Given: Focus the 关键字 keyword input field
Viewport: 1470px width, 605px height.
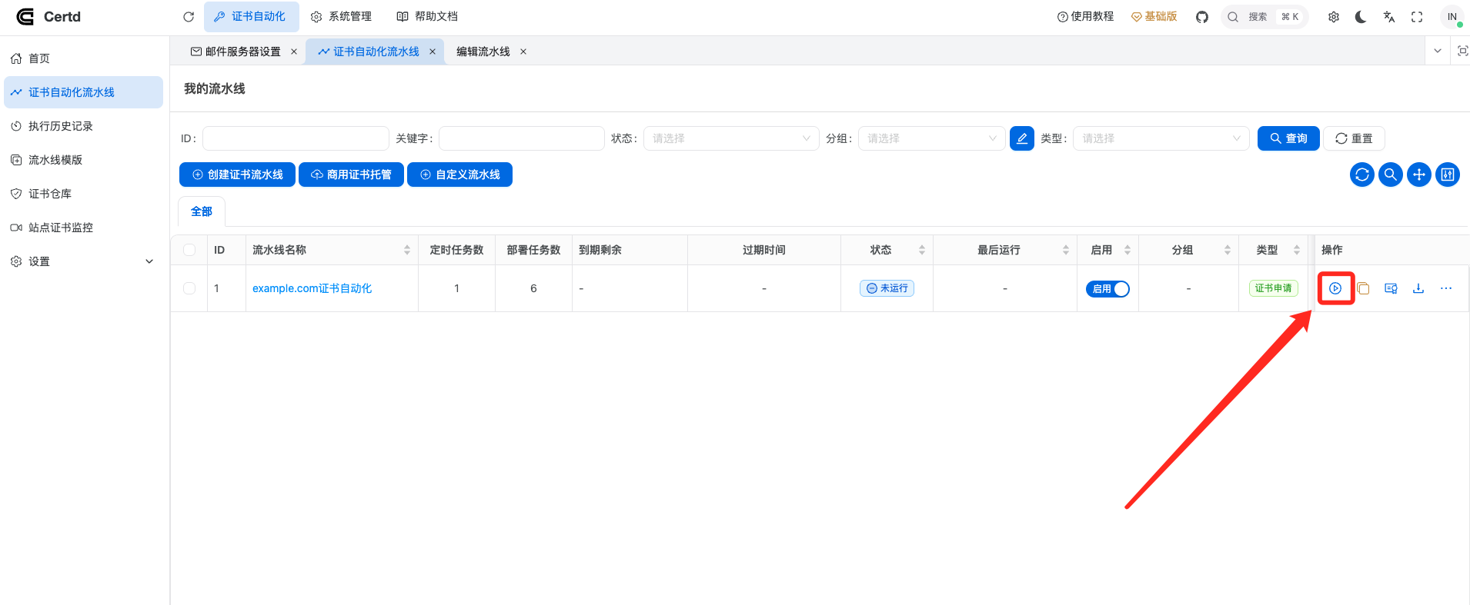Looking at the screenshot, I should click(x=522, y=138).
